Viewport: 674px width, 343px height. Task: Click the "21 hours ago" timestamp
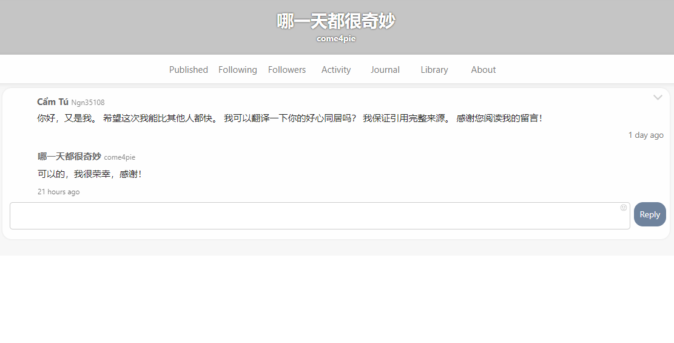coord(58,192)
